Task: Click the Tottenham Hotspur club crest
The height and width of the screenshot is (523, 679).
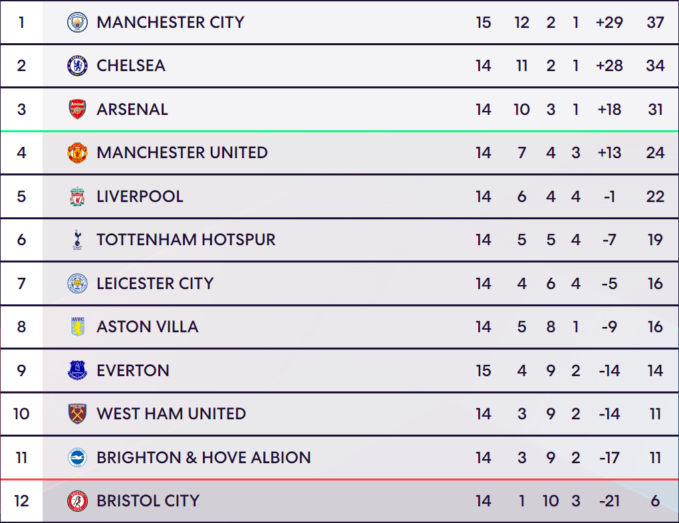Action: click(78, 240)
